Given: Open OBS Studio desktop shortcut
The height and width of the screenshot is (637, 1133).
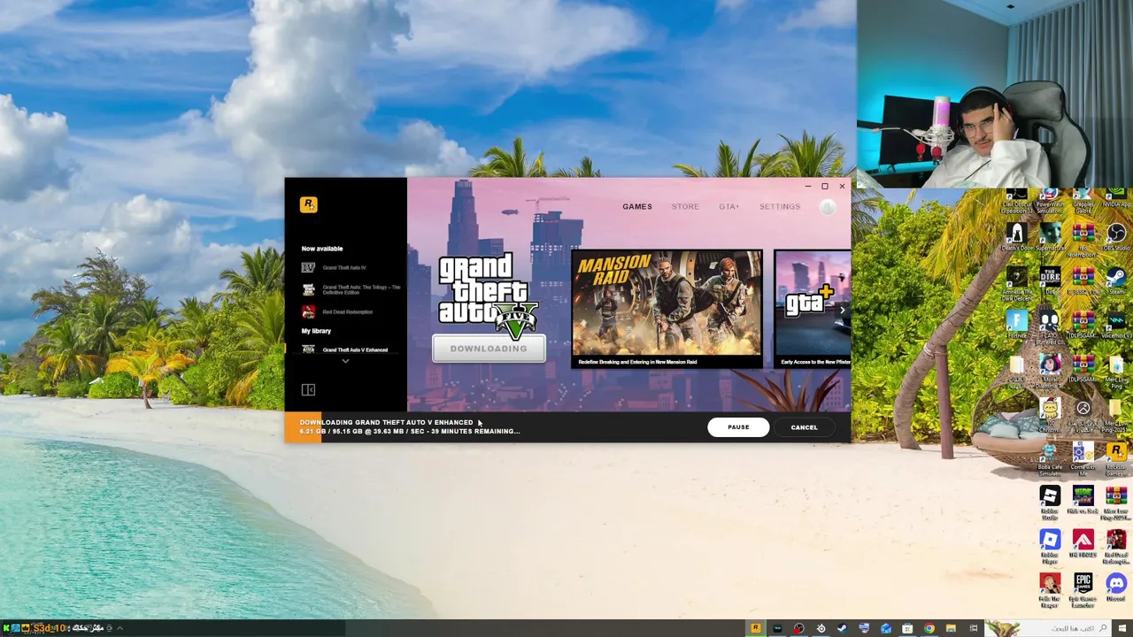Looking at the screenshot, I should click(1116, 236).
